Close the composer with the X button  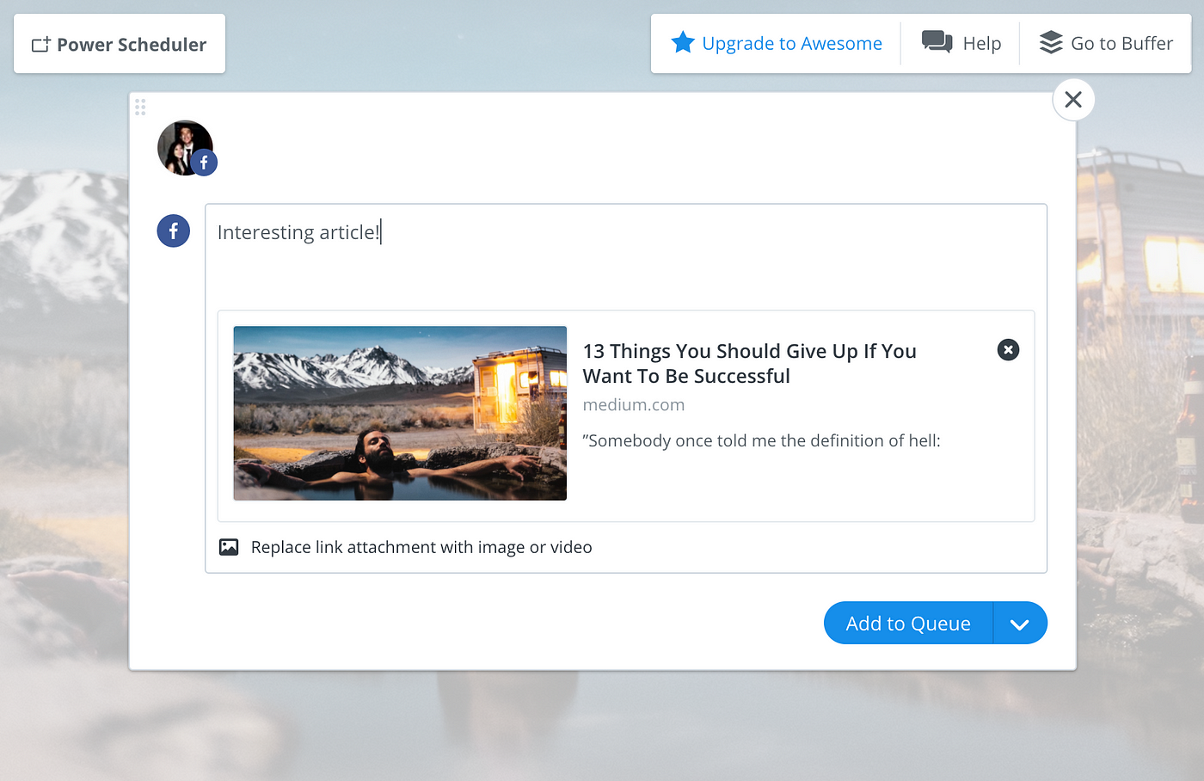(1073, 100)
